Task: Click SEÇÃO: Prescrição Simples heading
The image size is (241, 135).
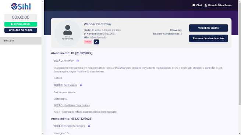Action: 69,126
